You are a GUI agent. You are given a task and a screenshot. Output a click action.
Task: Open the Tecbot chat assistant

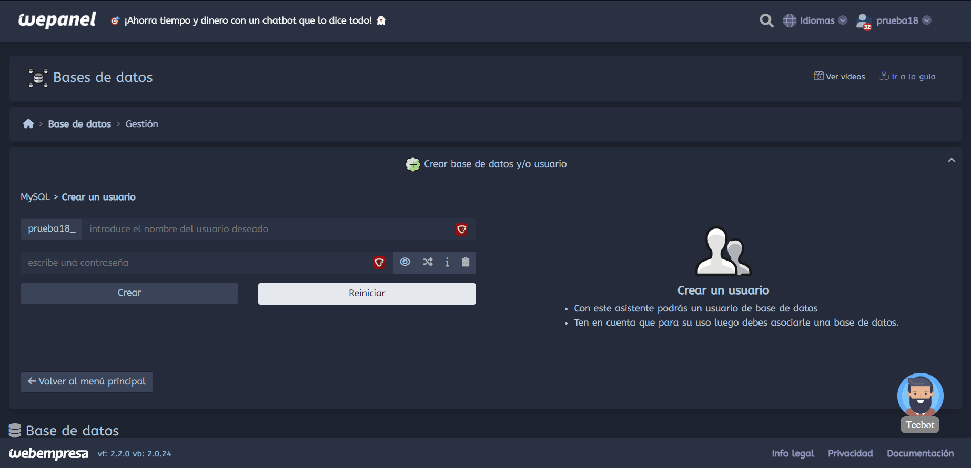(920, 397)
